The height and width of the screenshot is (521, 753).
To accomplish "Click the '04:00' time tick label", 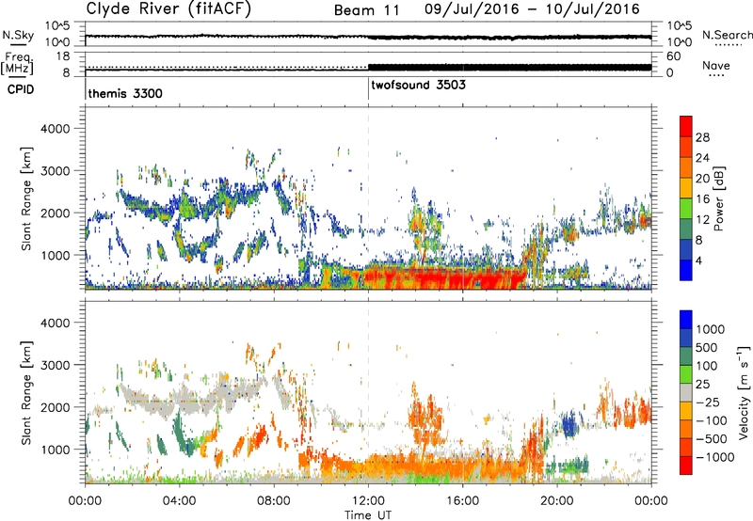I will point(179,501).
